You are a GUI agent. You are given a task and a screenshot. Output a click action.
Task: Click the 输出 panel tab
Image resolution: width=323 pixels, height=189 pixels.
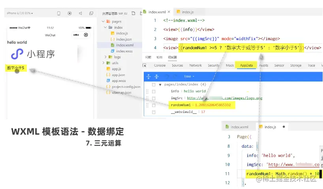tap(160, 57)
